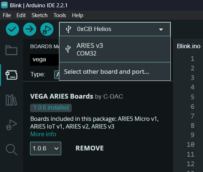The height and width of the screenshot is (172, 203).
Task: Click REMOVE for VEGA ARIES Boards
Action: coord(89,148)
